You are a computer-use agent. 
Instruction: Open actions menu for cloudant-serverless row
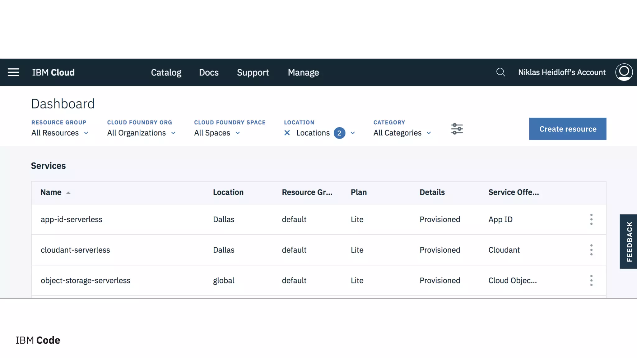591,250
